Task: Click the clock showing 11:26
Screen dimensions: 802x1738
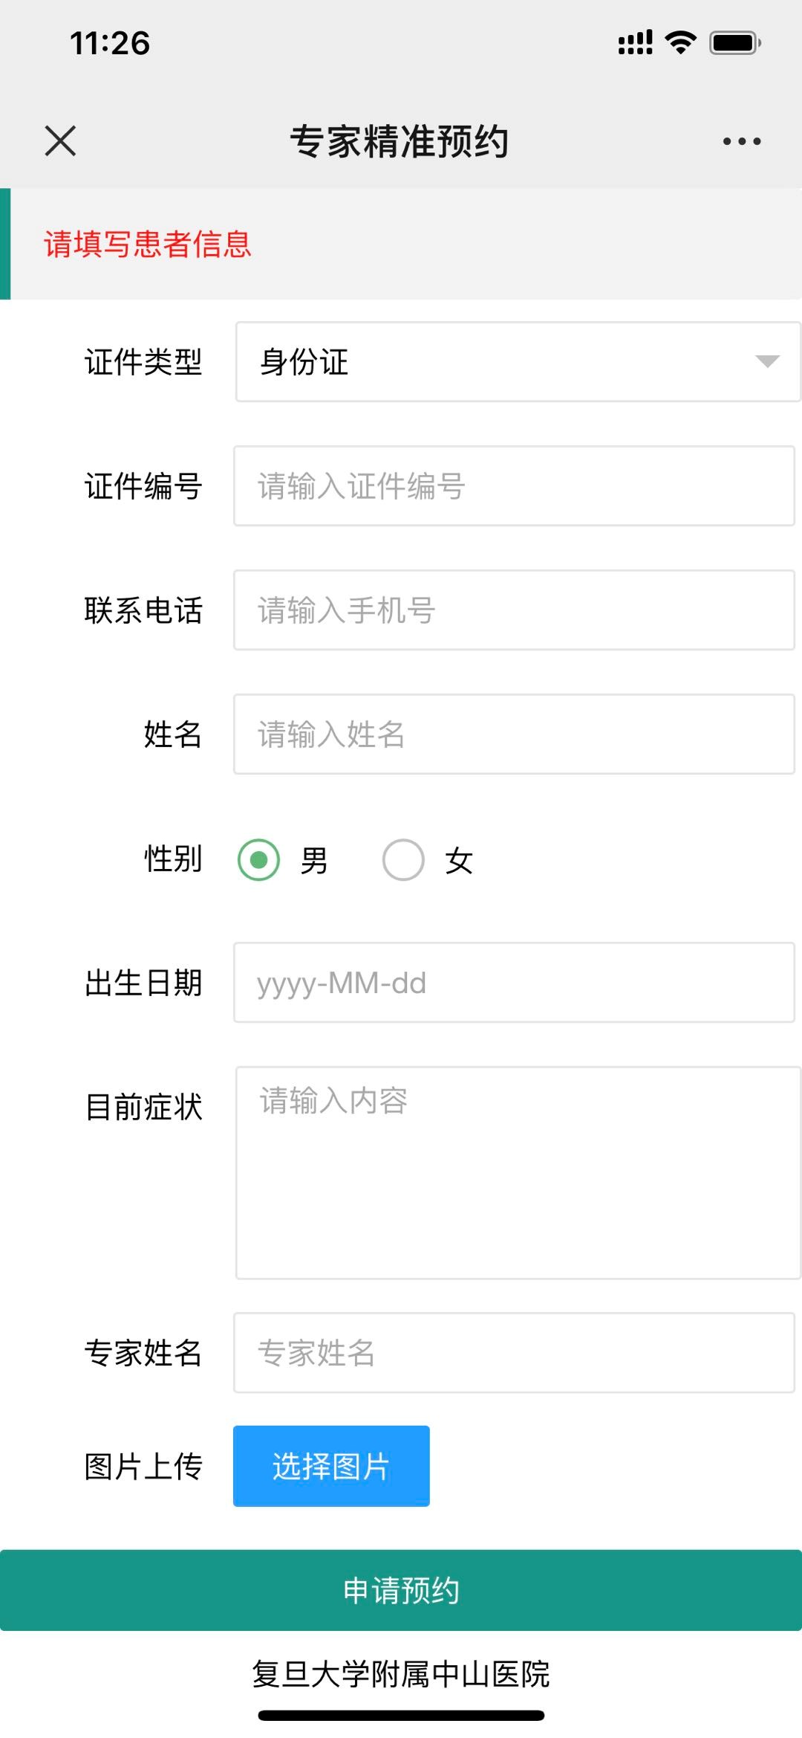Action: [x=109, y=44]
